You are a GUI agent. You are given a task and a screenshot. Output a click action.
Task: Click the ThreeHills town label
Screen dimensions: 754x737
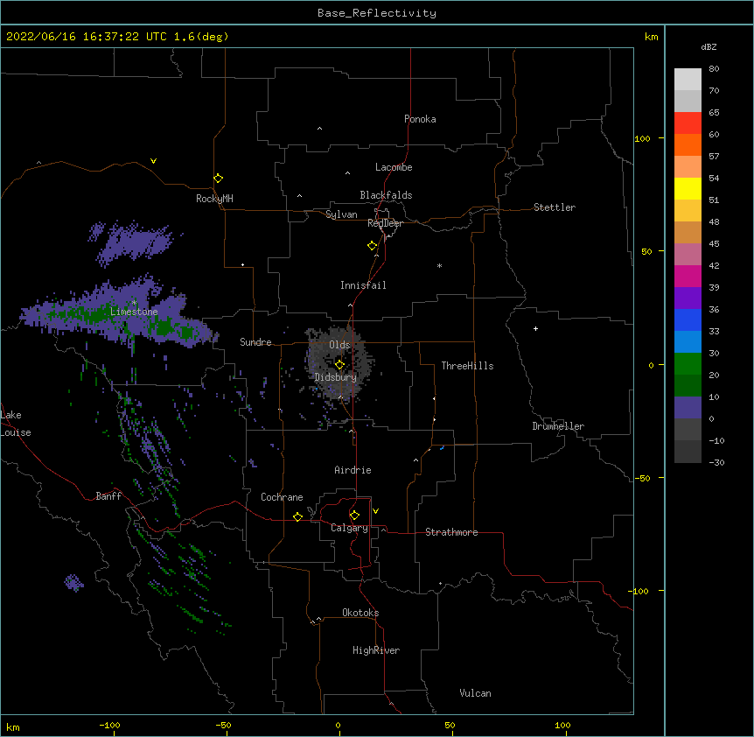coord(467,366)
